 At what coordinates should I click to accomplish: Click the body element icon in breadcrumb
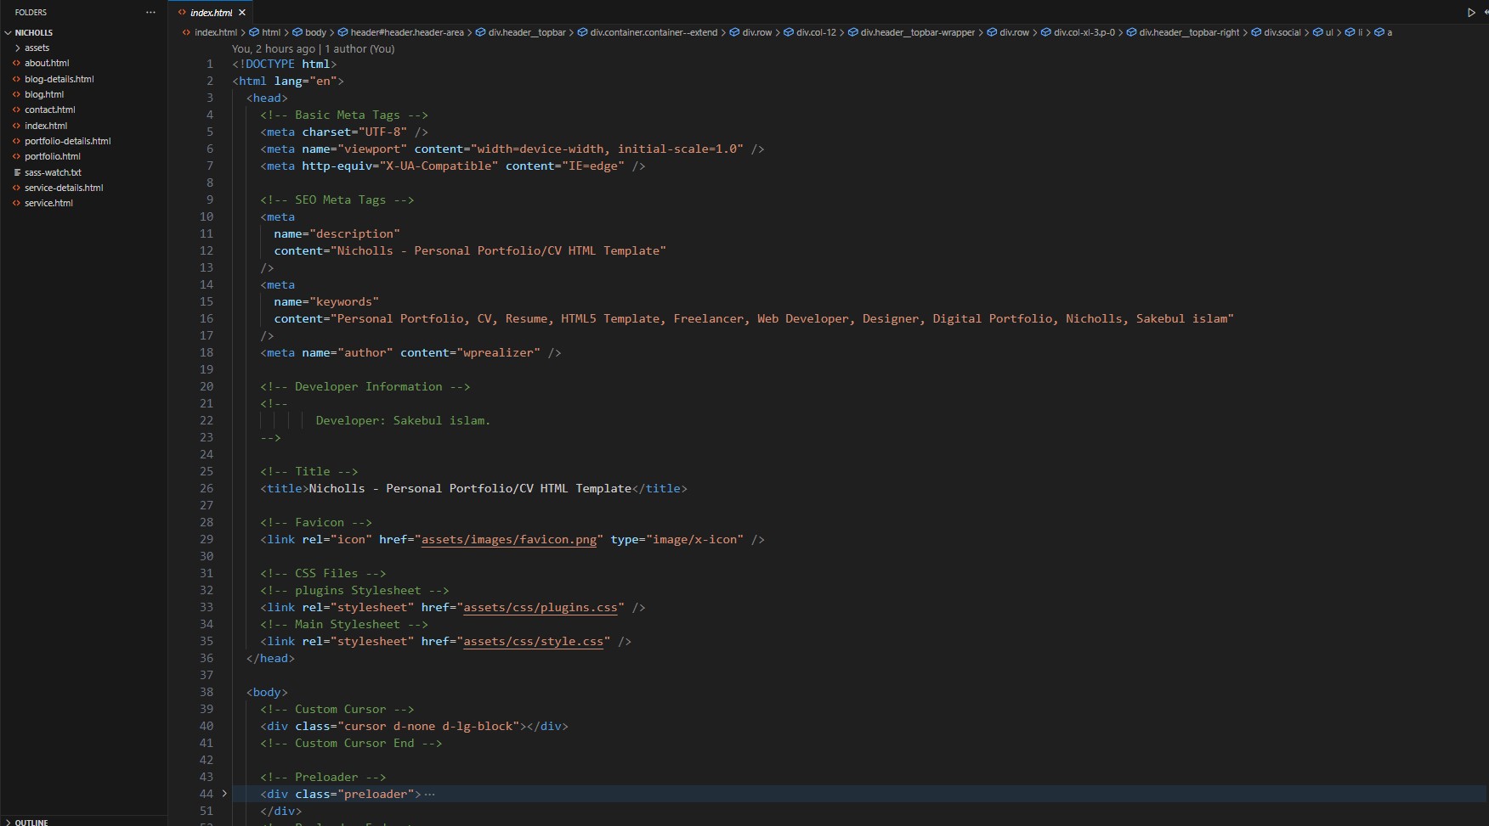(297, 33)
